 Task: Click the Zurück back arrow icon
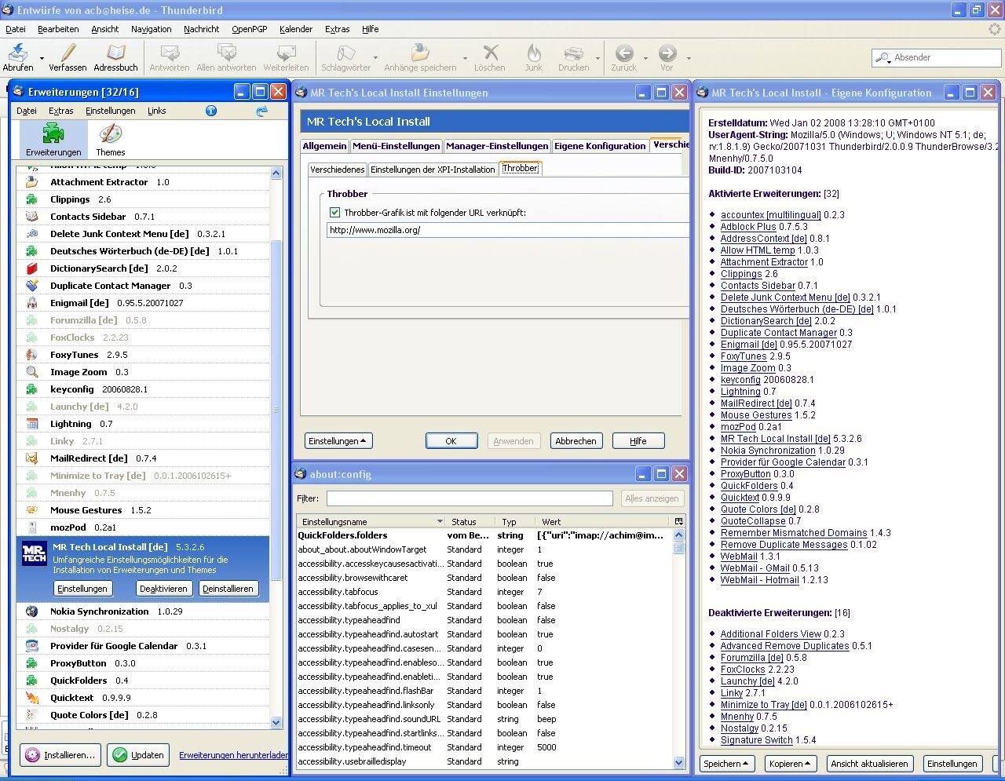tap(624, 53)
